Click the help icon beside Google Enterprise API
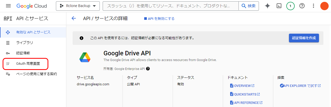This screenshot has height=107, width=331. pos(148,69)
